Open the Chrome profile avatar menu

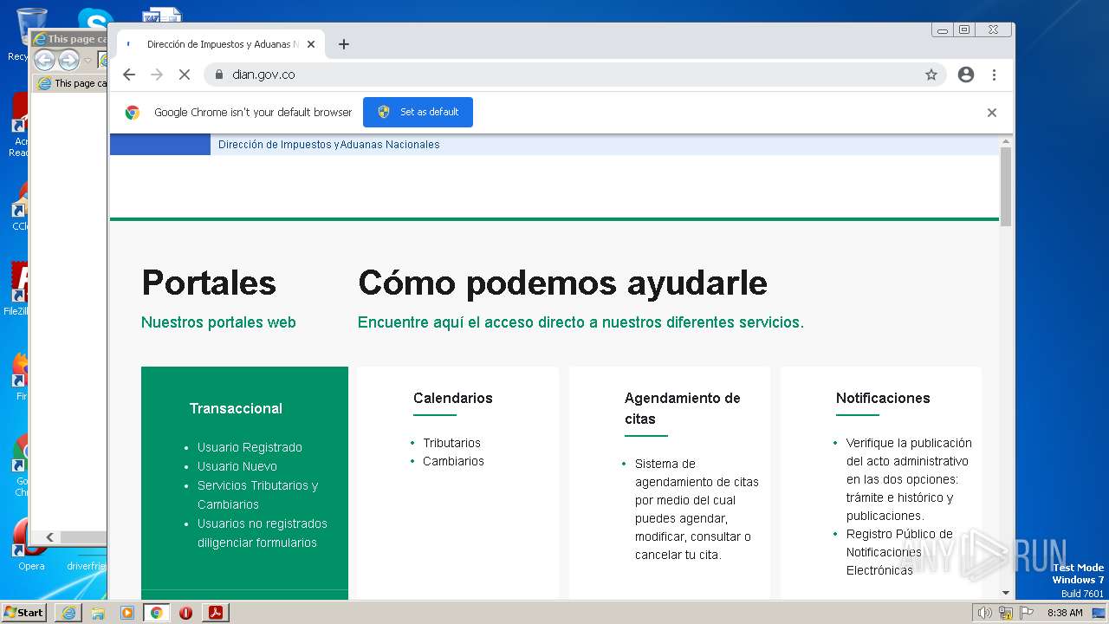click(966, 75)
